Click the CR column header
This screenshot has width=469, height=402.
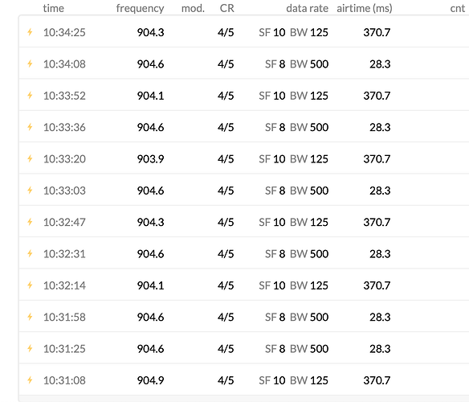click(x=227, y=8)
